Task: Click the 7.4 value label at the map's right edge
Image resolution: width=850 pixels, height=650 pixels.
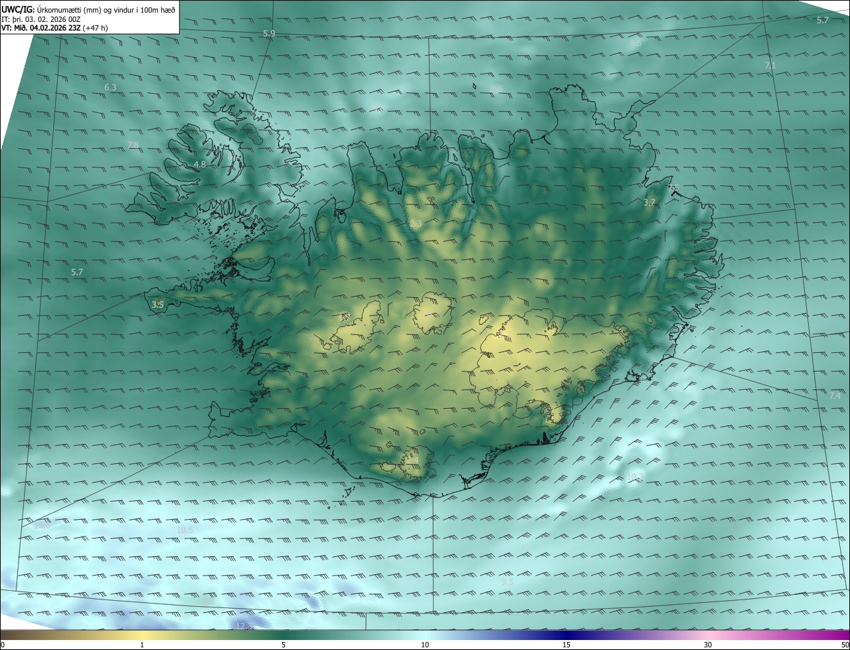Action: 835,395
